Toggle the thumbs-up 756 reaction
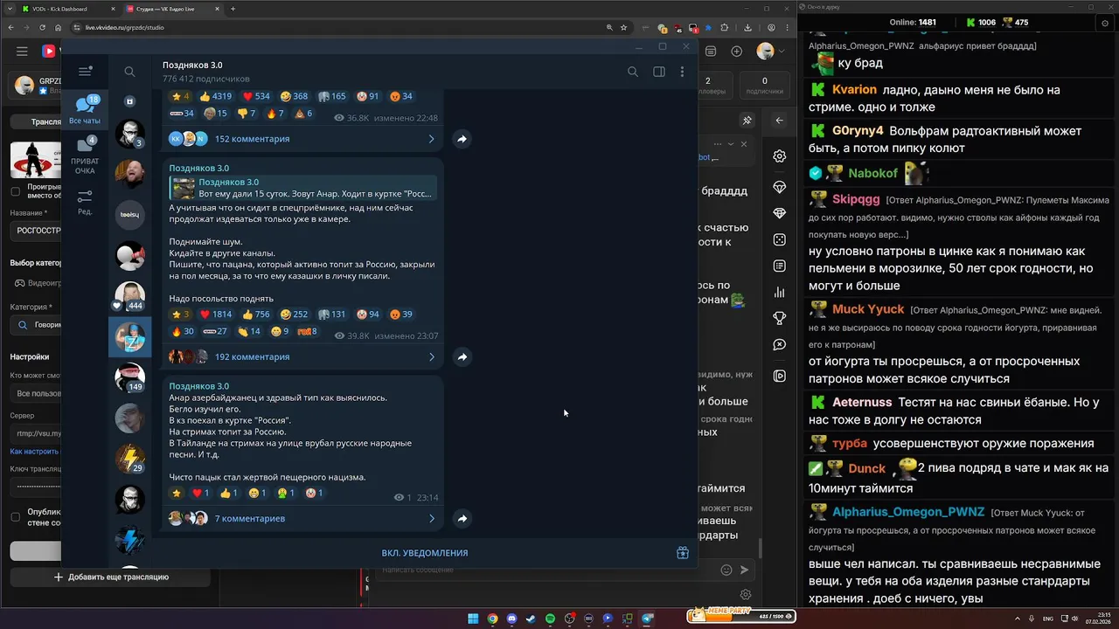This screenshot has height=629, width=1119. tap(256, 314)
